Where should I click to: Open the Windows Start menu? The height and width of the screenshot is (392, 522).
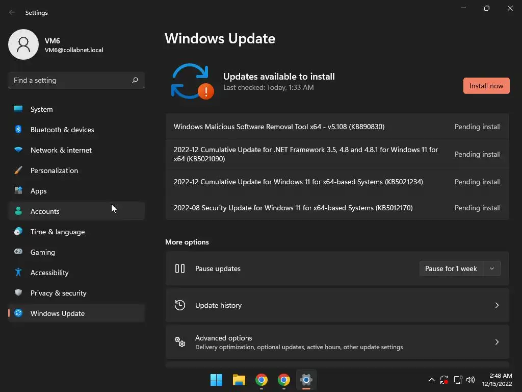(x=216, y=380)
